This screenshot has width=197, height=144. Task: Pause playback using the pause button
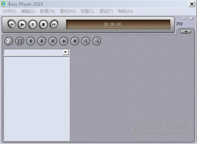(33, 24)
